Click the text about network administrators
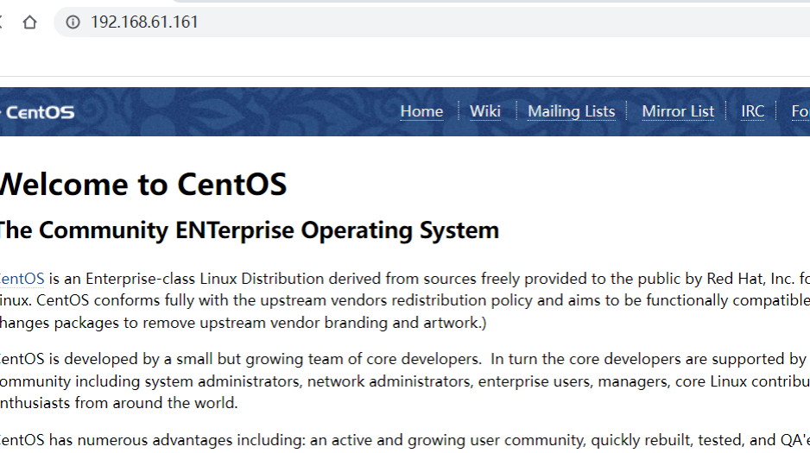810x453 pixels. click(387, 381)
